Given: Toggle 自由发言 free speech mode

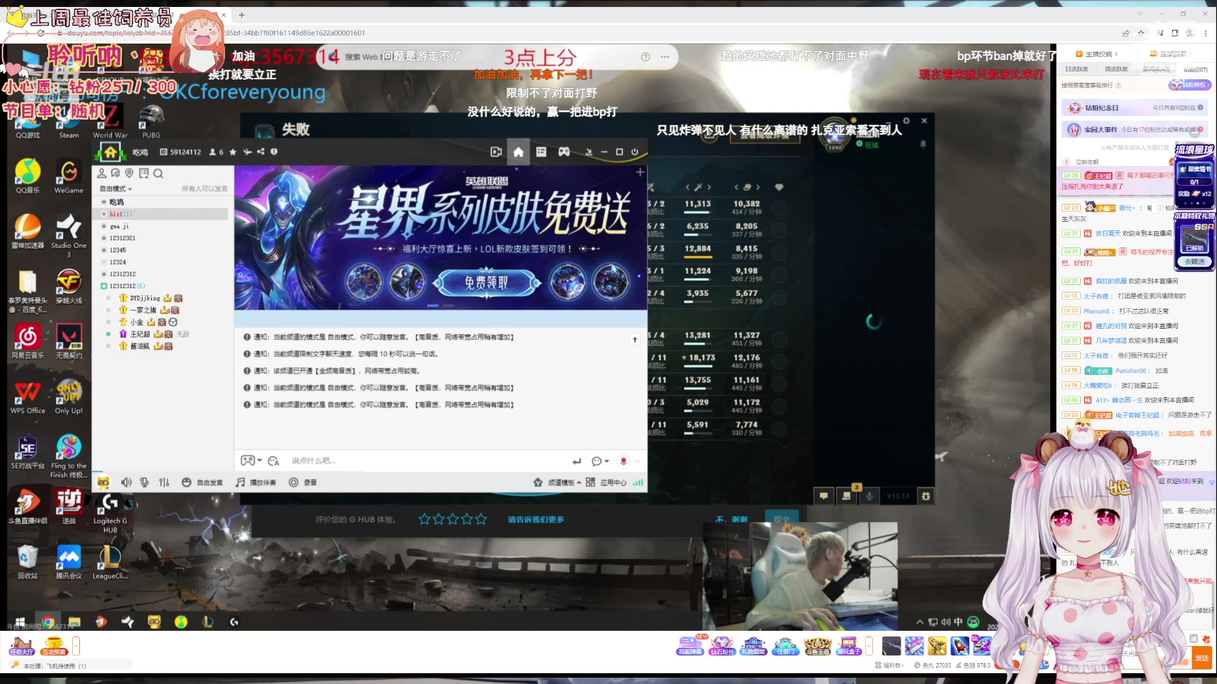Looking at the screenshot, I should (x=202, y=483).
